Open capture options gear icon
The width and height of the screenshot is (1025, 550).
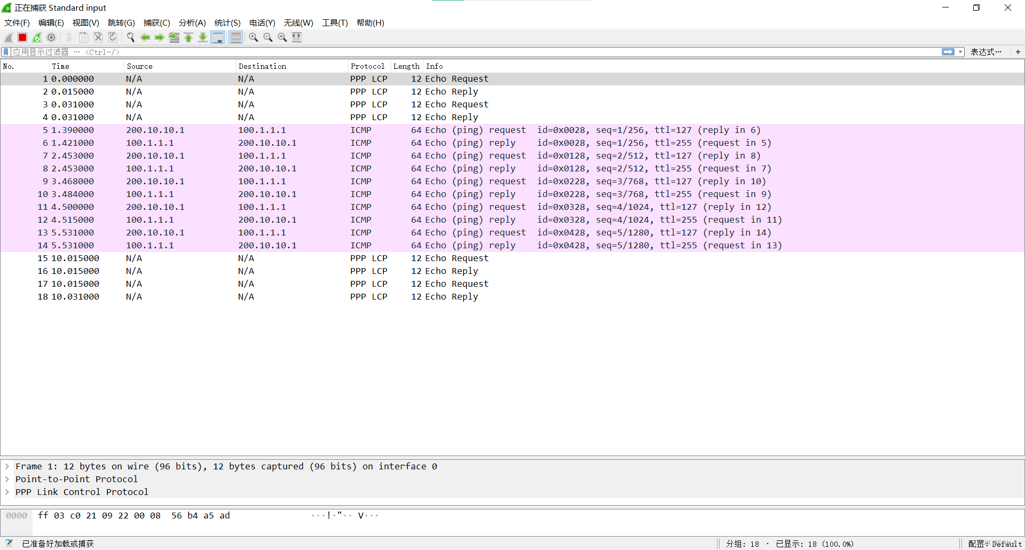click(x=51, y=37)
